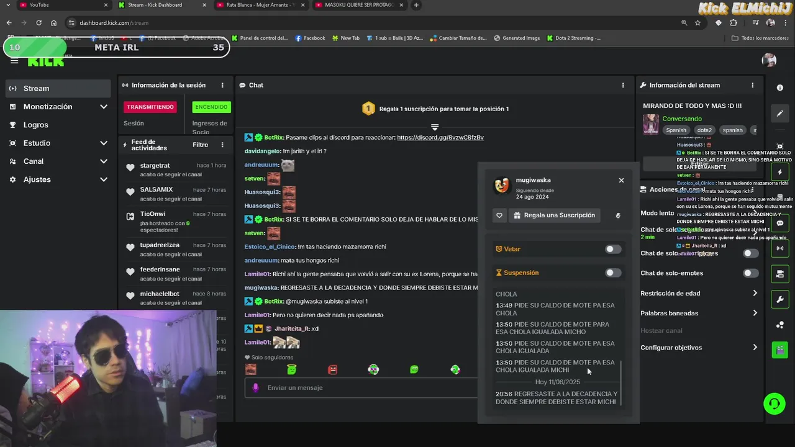This screenshot has width=795, height=447.
Task: Insert the first face emote in emote row
Action: [x=250, y=369]
